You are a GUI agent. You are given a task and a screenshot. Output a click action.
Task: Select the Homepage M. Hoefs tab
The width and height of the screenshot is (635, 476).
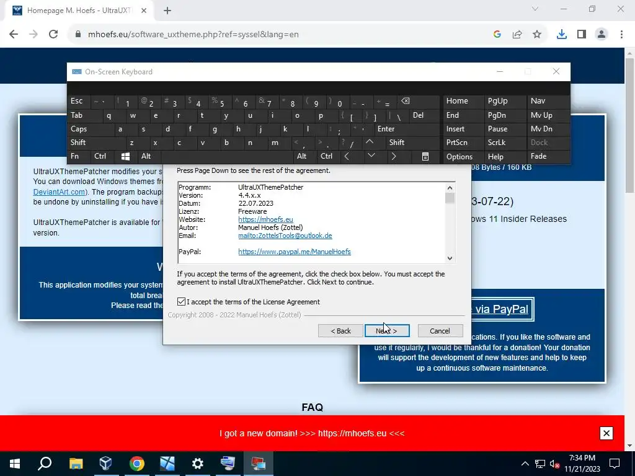(x=79, y=11)
